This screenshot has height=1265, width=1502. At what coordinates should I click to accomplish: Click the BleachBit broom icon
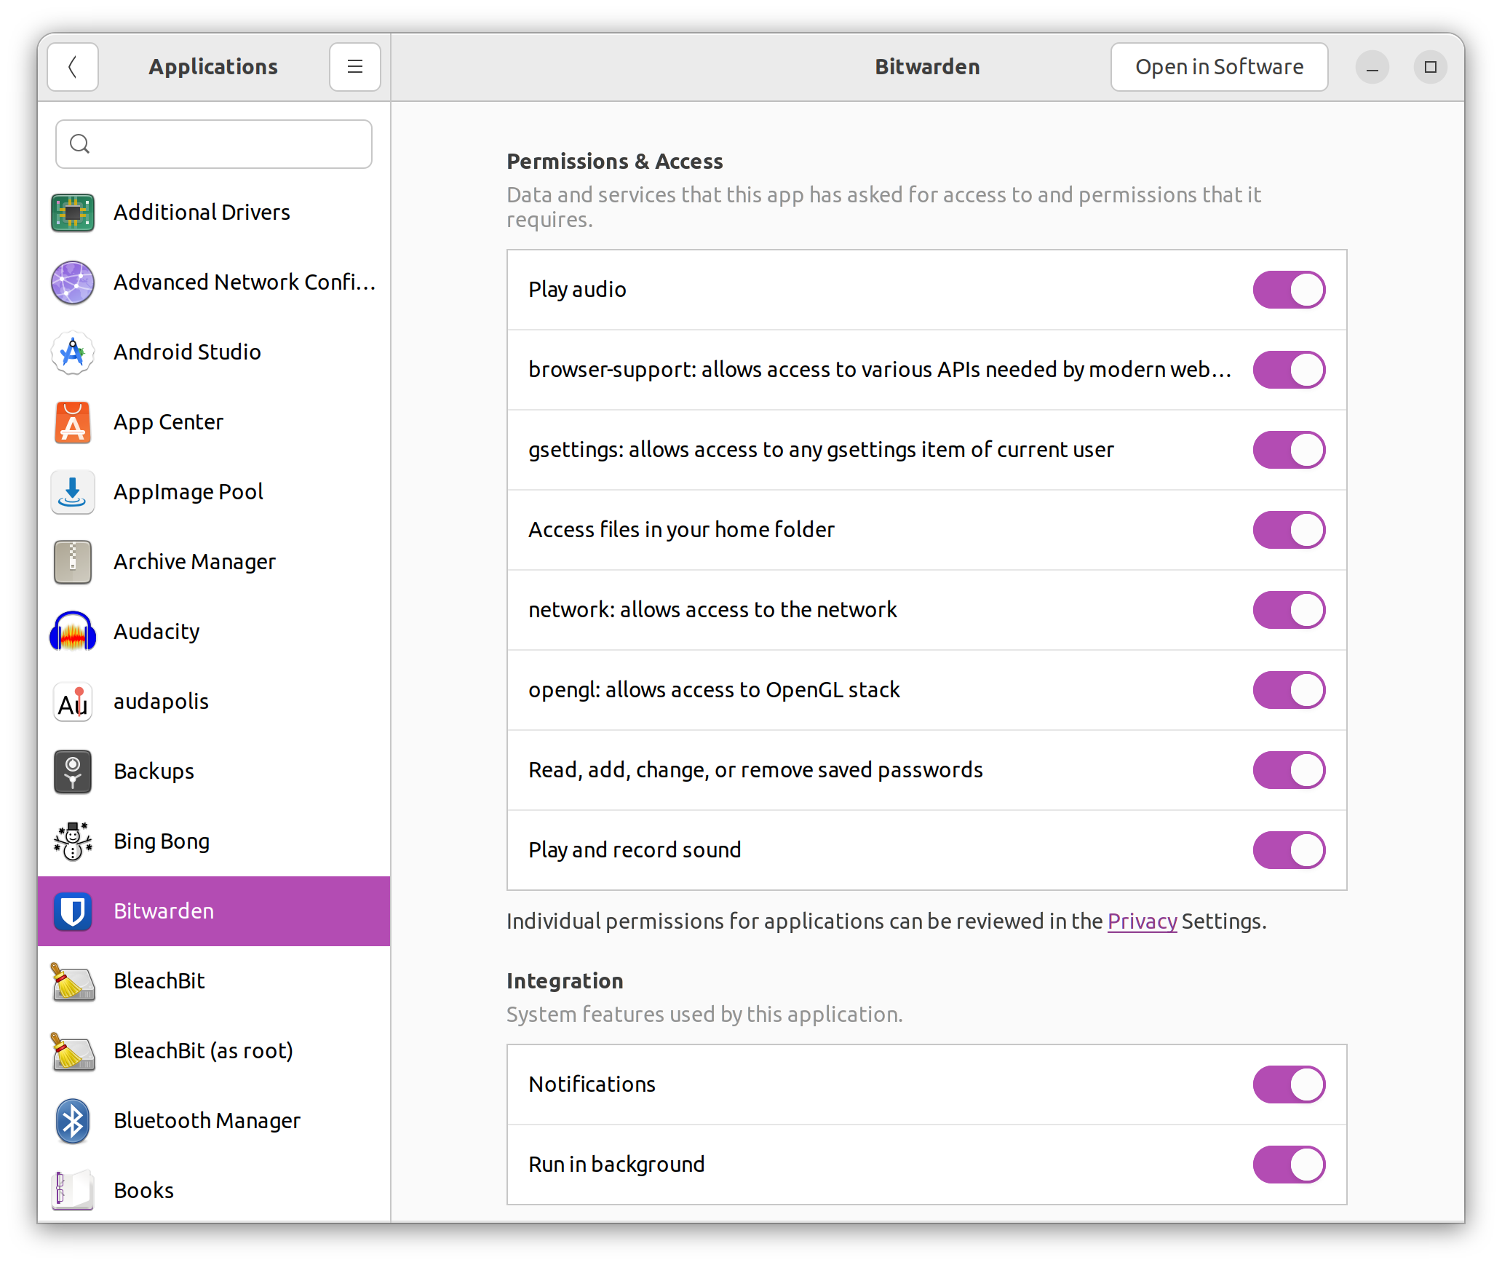point(73,981)
